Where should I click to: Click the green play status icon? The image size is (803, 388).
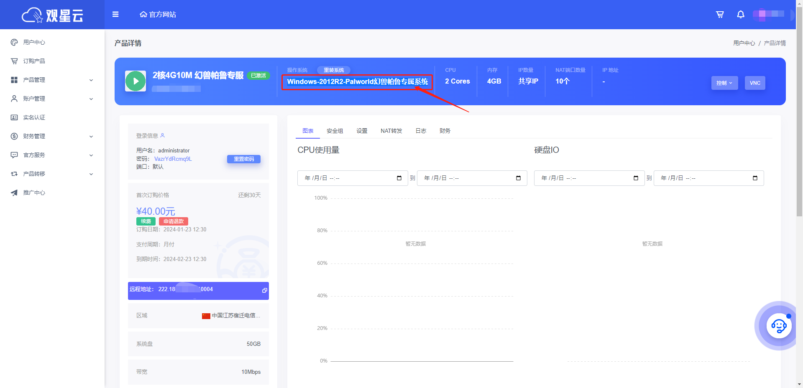click(x=136, y=81)
